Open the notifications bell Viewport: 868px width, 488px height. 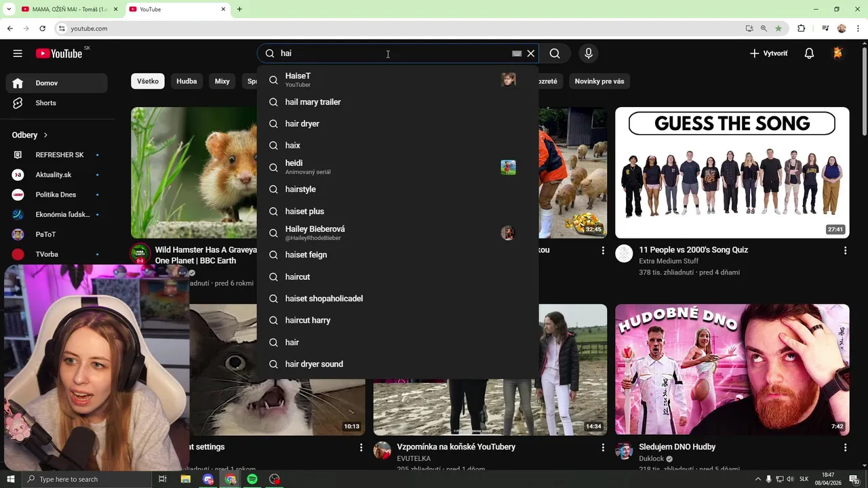pos(809,54)
